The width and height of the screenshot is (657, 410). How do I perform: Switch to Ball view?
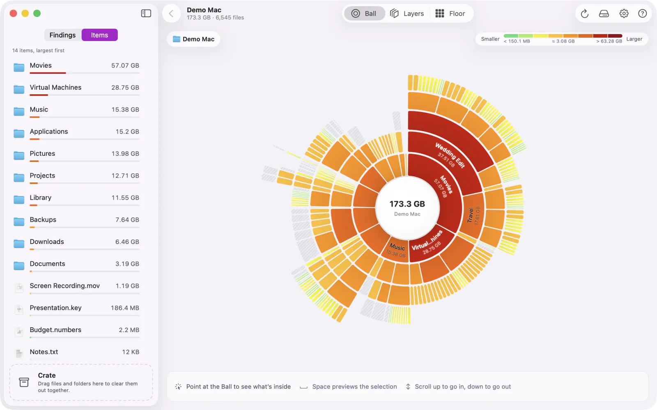364,14
